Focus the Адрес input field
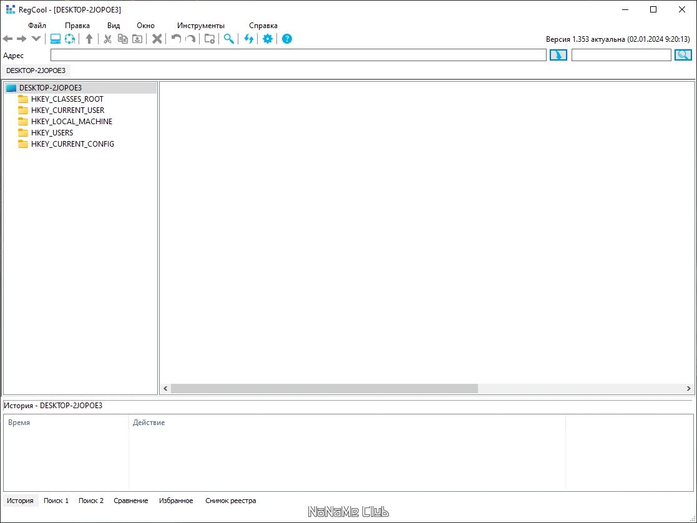 298,55
